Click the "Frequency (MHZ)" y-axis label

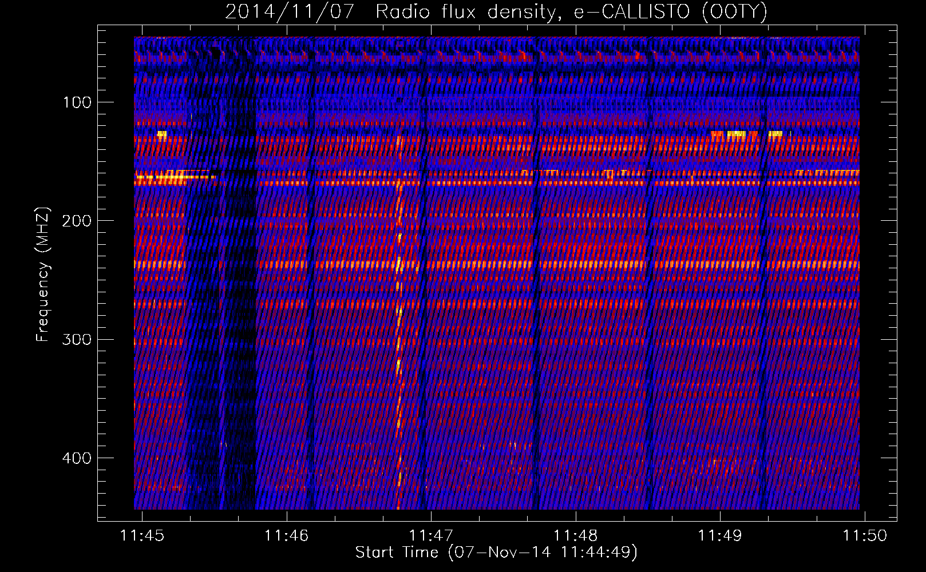pos(43,274)
